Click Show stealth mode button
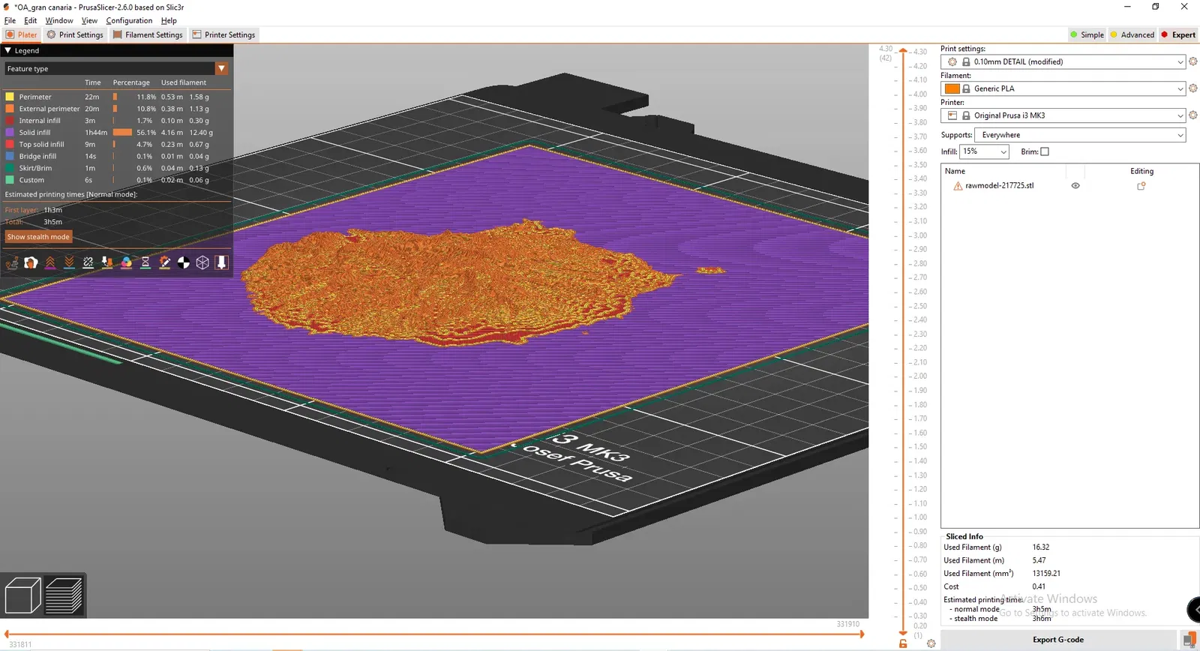1200x651 pixels. (x=38, y=237)
